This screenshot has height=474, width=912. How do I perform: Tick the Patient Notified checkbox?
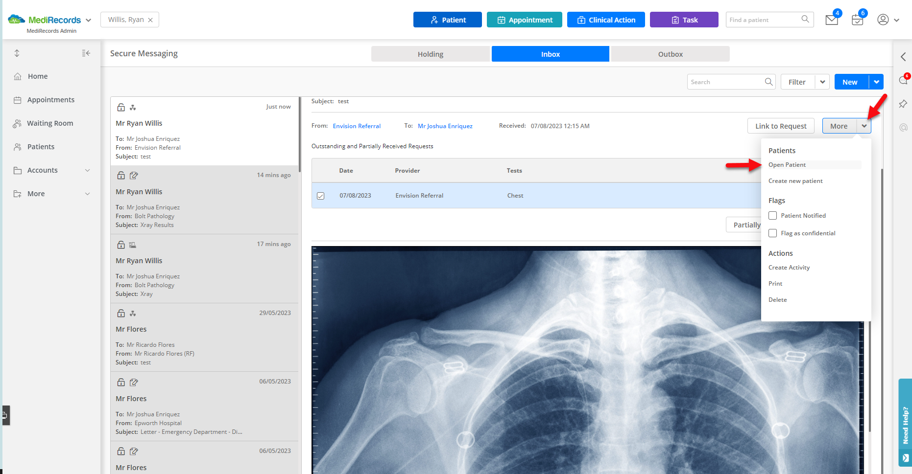tap(773, 216)
